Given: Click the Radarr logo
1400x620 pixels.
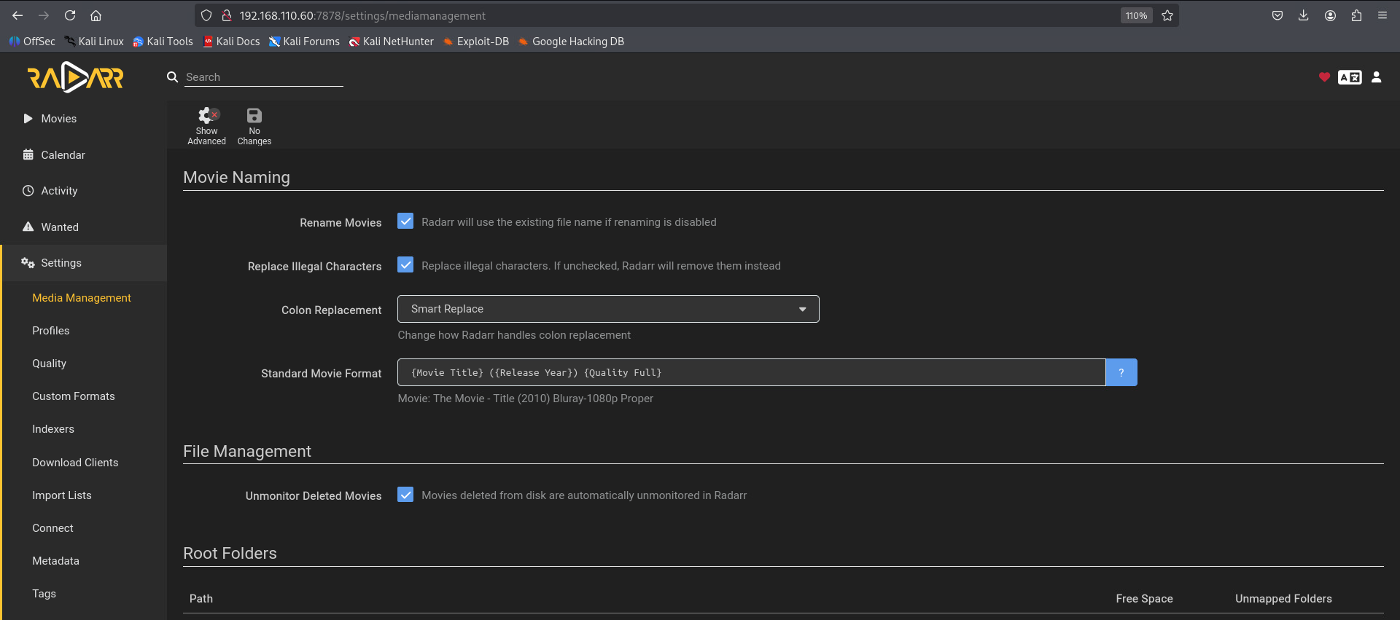Looking at the screenshot, I should (x=76, y=77).
